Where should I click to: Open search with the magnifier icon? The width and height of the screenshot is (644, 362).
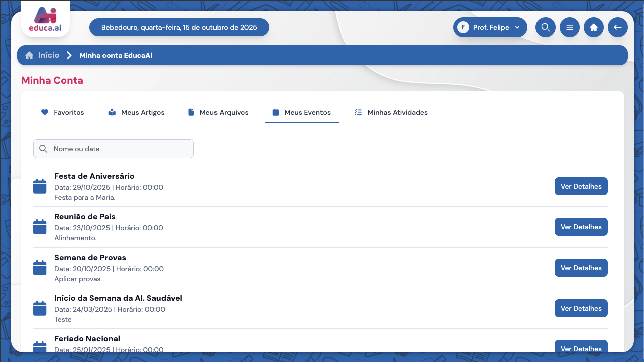click(545, 27)
